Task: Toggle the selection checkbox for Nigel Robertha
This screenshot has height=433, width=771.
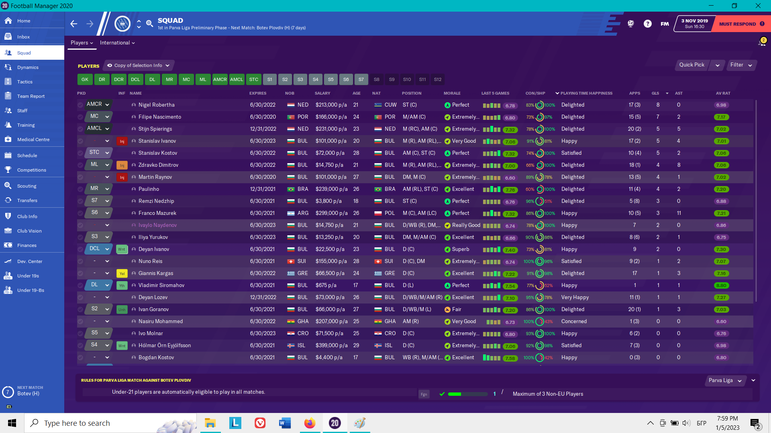Action: (x=80, y=105)
